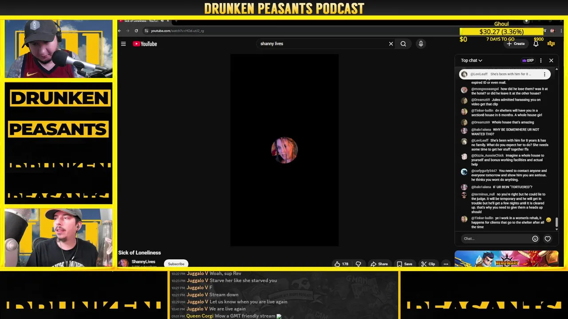Click the HeroWars ad banner

click(506, 259)
